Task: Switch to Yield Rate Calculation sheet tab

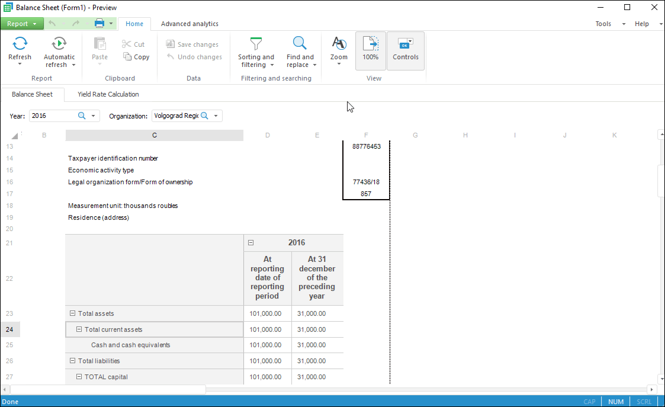Action: pos(108,94)
